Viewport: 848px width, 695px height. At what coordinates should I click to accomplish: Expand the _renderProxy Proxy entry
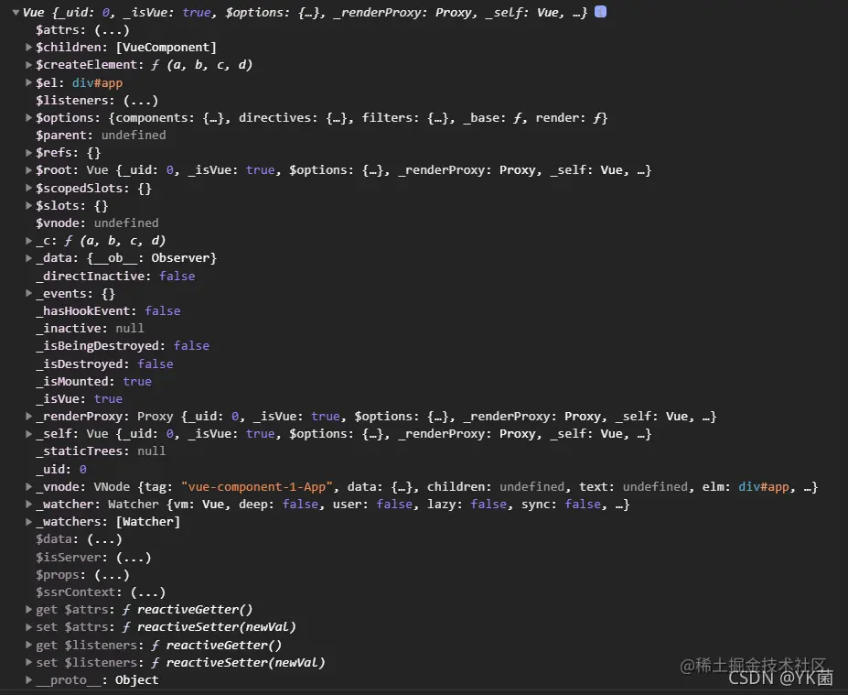click(x=28, y=417)
